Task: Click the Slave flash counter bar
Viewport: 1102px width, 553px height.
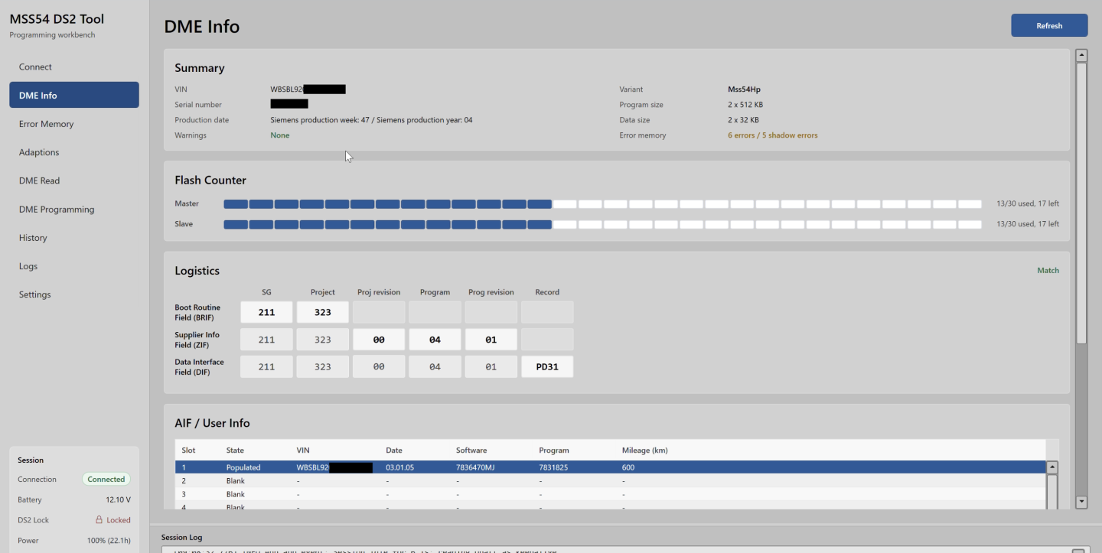Action: pyautogui.click(x=602, y=224)
